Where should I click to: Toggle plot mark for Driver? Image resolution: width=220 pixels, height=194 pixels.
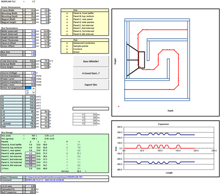tap(67, 52)
